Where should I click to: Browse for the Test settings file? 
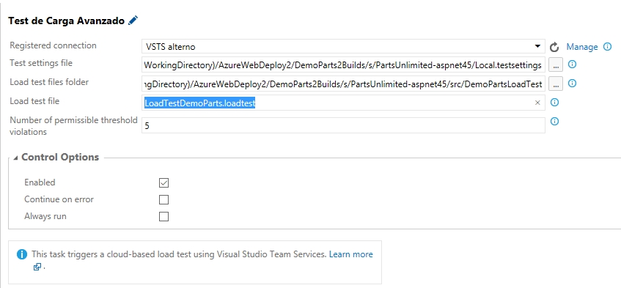(x=556, y=65)
